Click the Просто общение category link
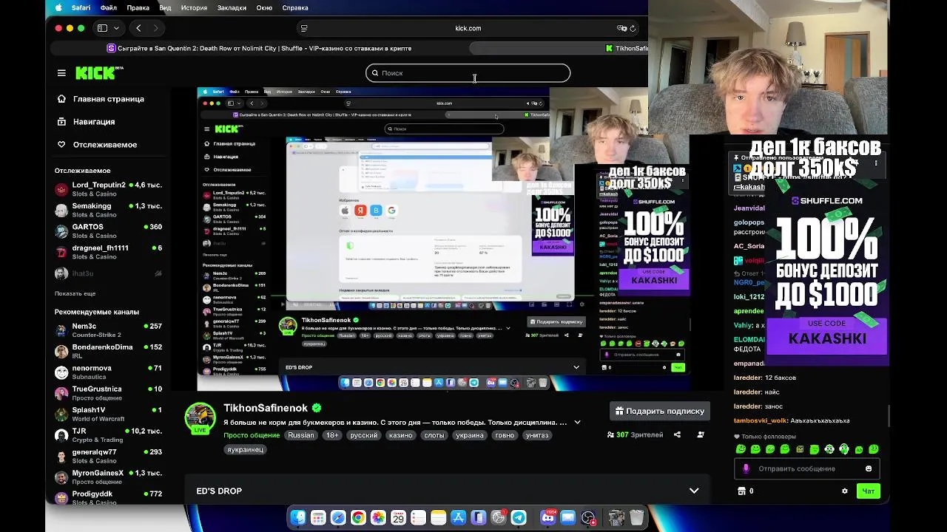 pos(252,435)
